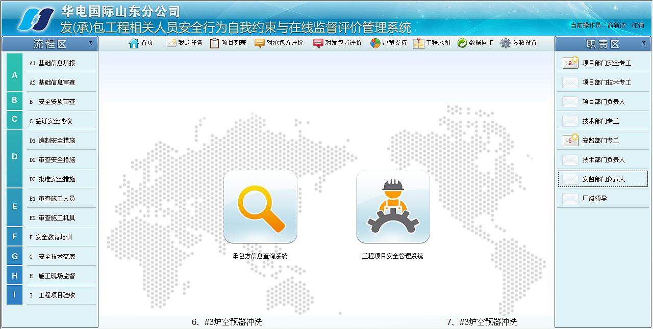Select stage F block in 流程区

pos(15,236)
